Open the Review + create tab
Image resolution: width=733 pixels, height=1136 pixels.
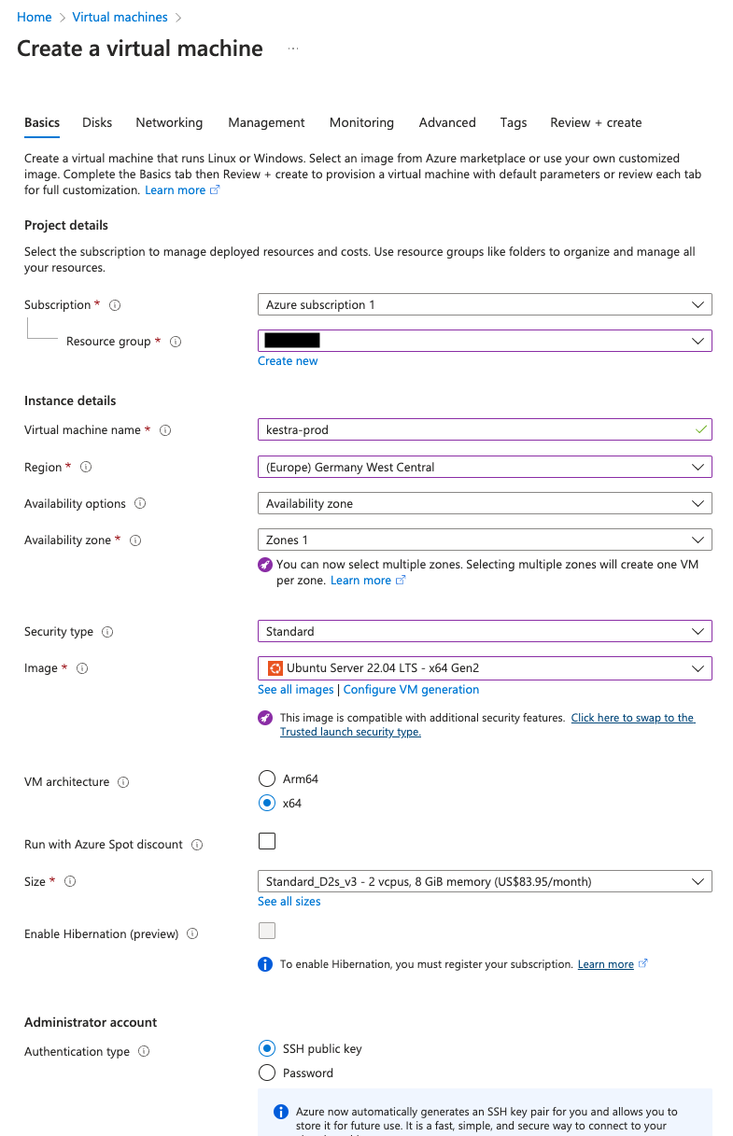click(x=596, y=122)
